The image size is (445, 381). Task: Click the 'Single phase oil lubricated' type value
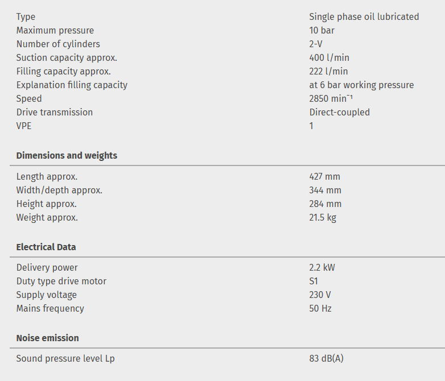(x=364, y=16)
